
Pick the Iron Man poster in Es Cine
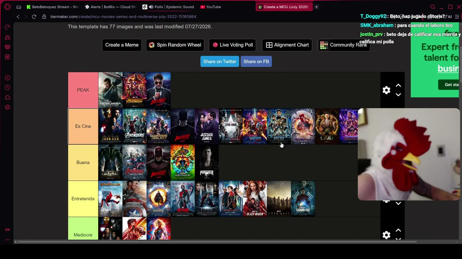coord(110,126)
